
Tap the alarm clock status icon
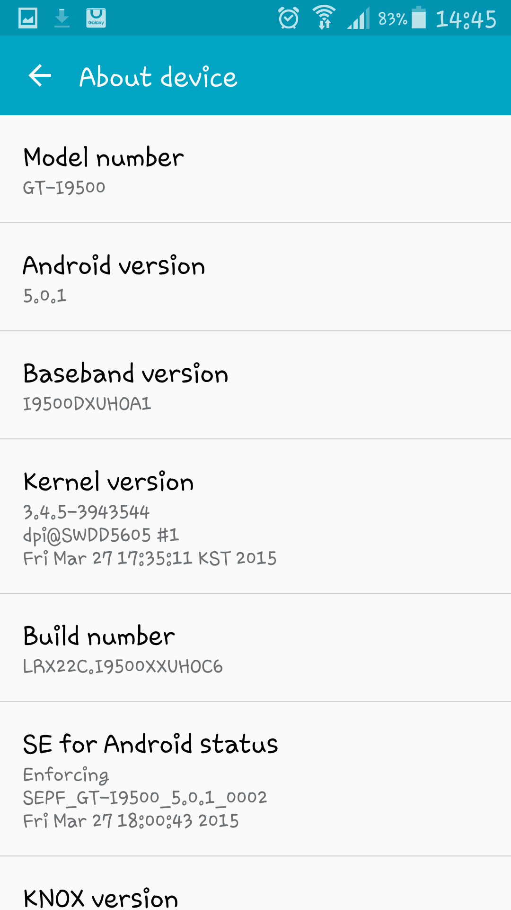tap(288, 18)
